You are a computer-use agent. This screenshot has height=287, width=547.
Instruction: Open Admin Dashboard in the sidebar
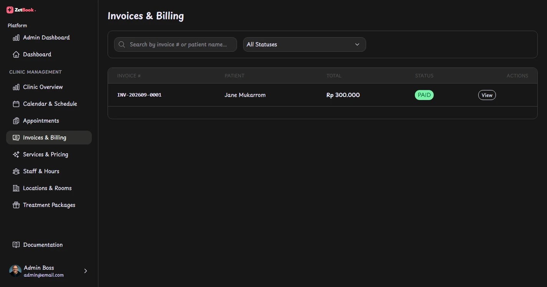coord(49,38)
